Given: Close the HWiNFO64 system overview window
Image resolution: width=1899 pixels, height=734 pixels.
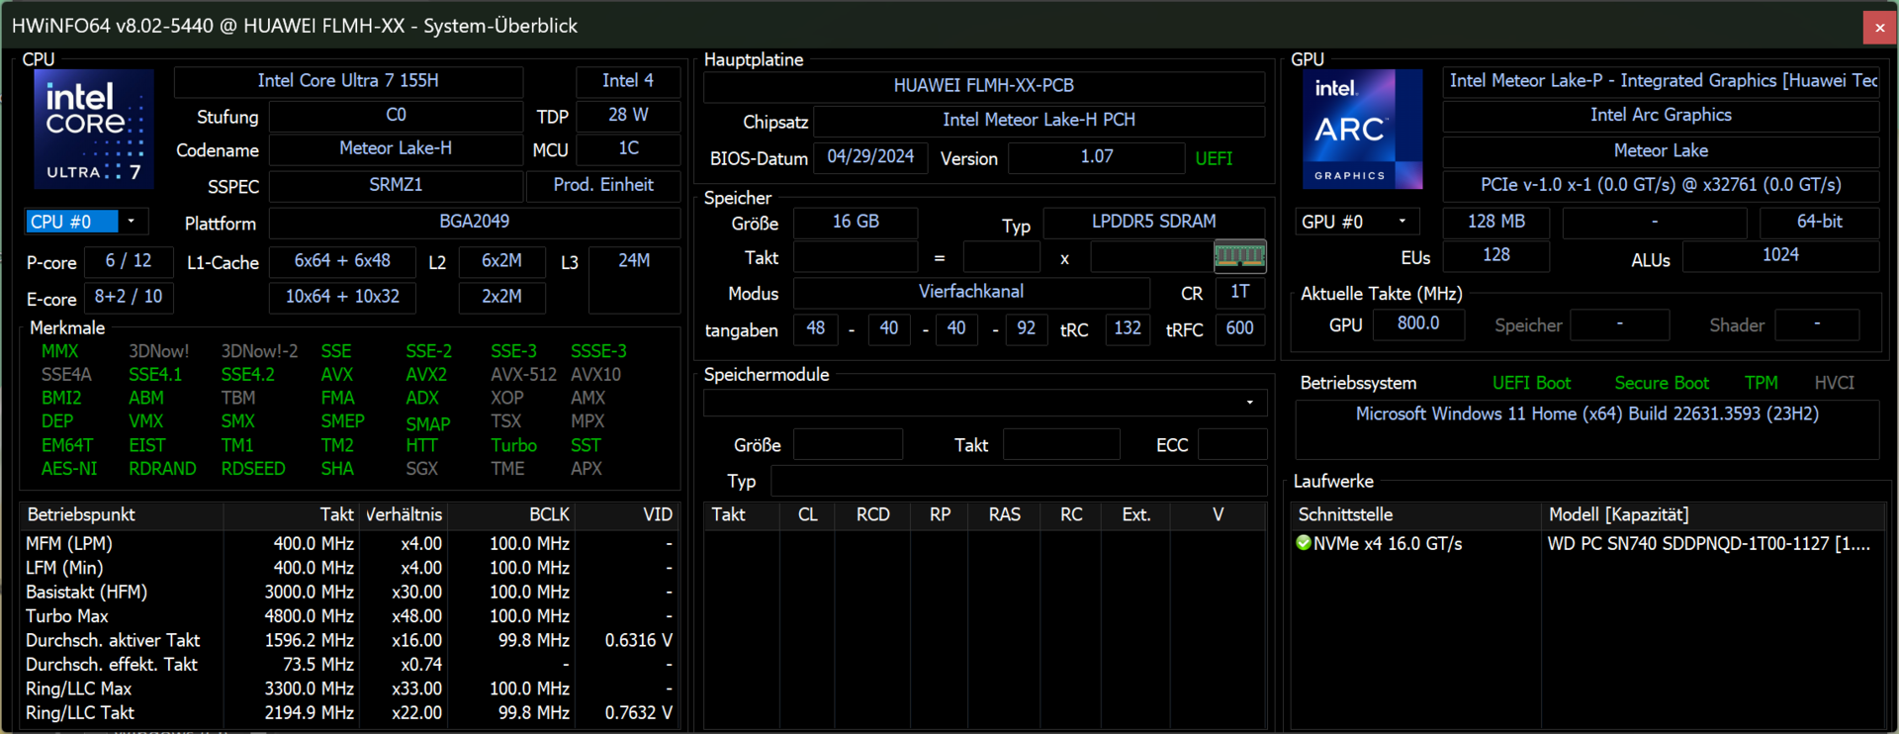Looking at the screenshot, I should point(1879,27).
